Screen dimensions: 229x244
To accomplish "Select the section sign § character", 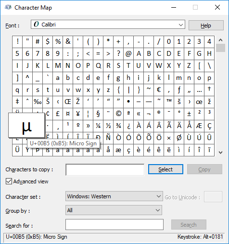I will pyautogui.click(x=98, y=114).
